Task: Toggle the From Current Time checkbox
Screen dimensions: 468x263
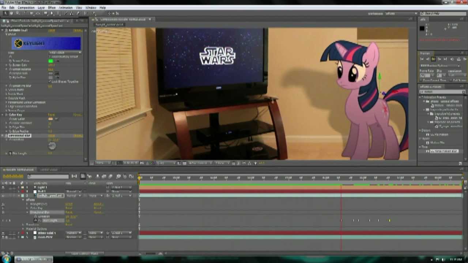Action: click(422, 80)
